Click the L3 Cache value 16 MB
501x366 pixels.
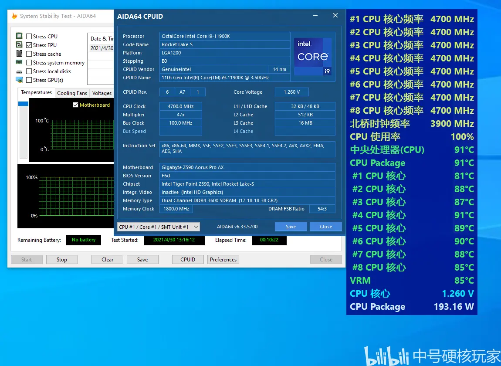point(305,123)
